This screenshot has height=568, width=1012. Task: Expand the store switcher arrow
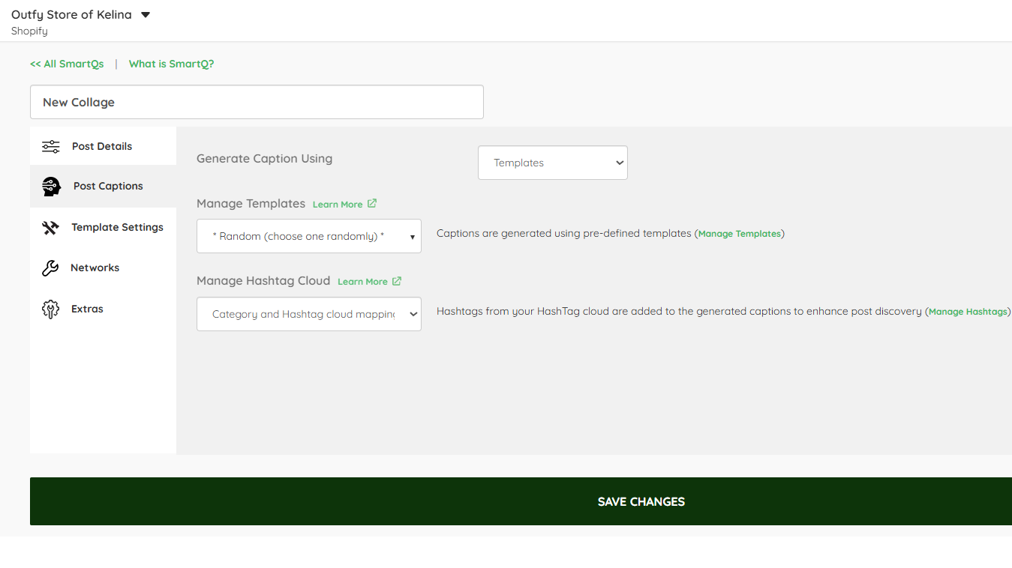click(146, 15)
